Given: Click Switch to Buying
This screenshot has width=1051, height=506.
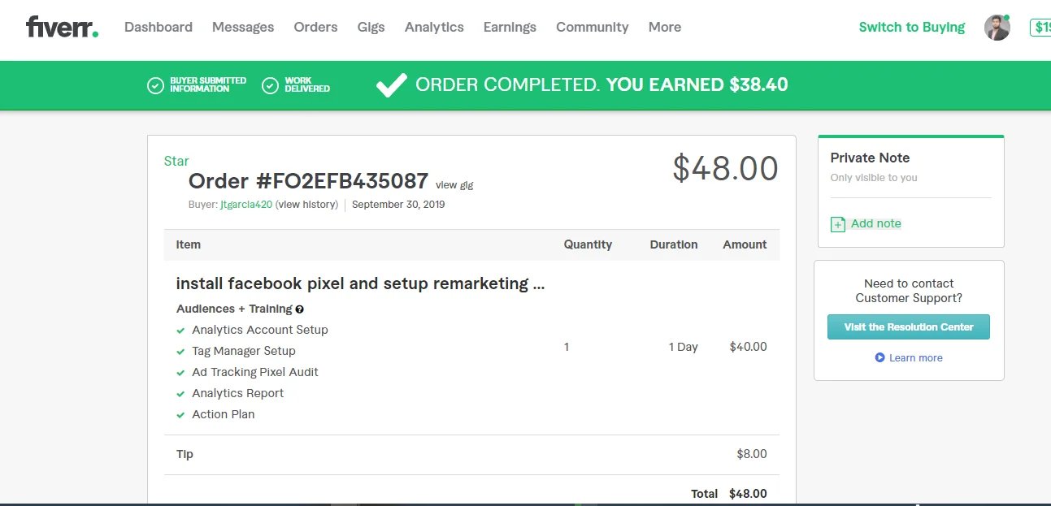Looking at the screenshot, I should [911, 27].
